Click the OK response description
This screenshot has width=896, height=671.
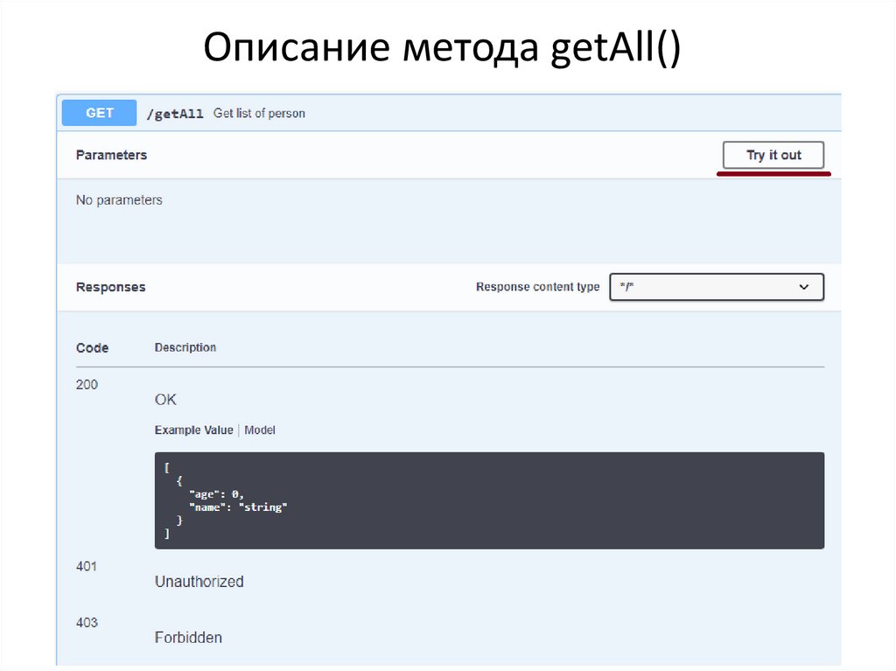(165, 400)
